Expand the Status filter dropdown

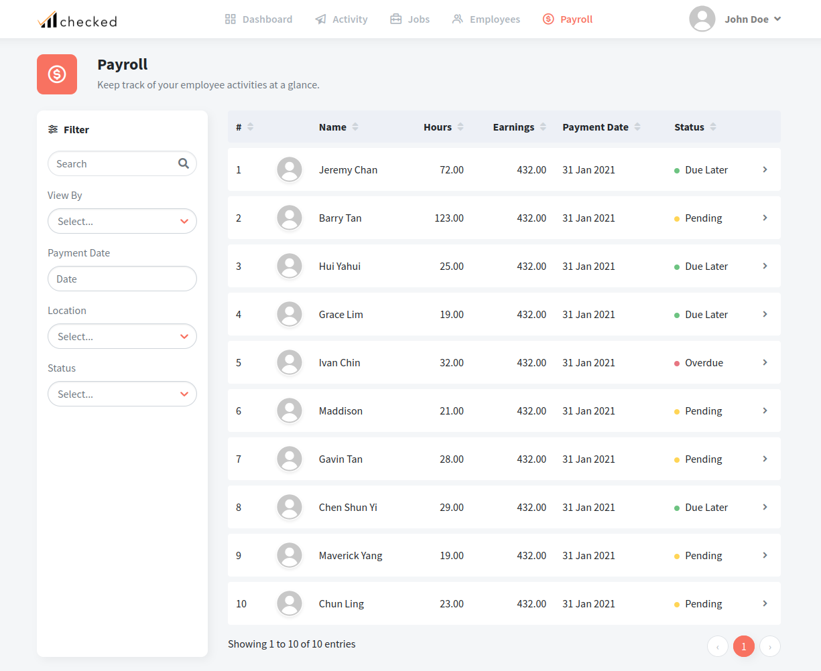coord(122,394)
